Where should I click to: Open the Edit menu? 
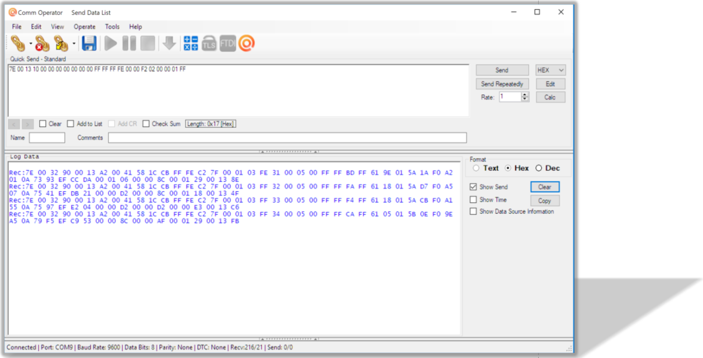(x=36, y=27)
